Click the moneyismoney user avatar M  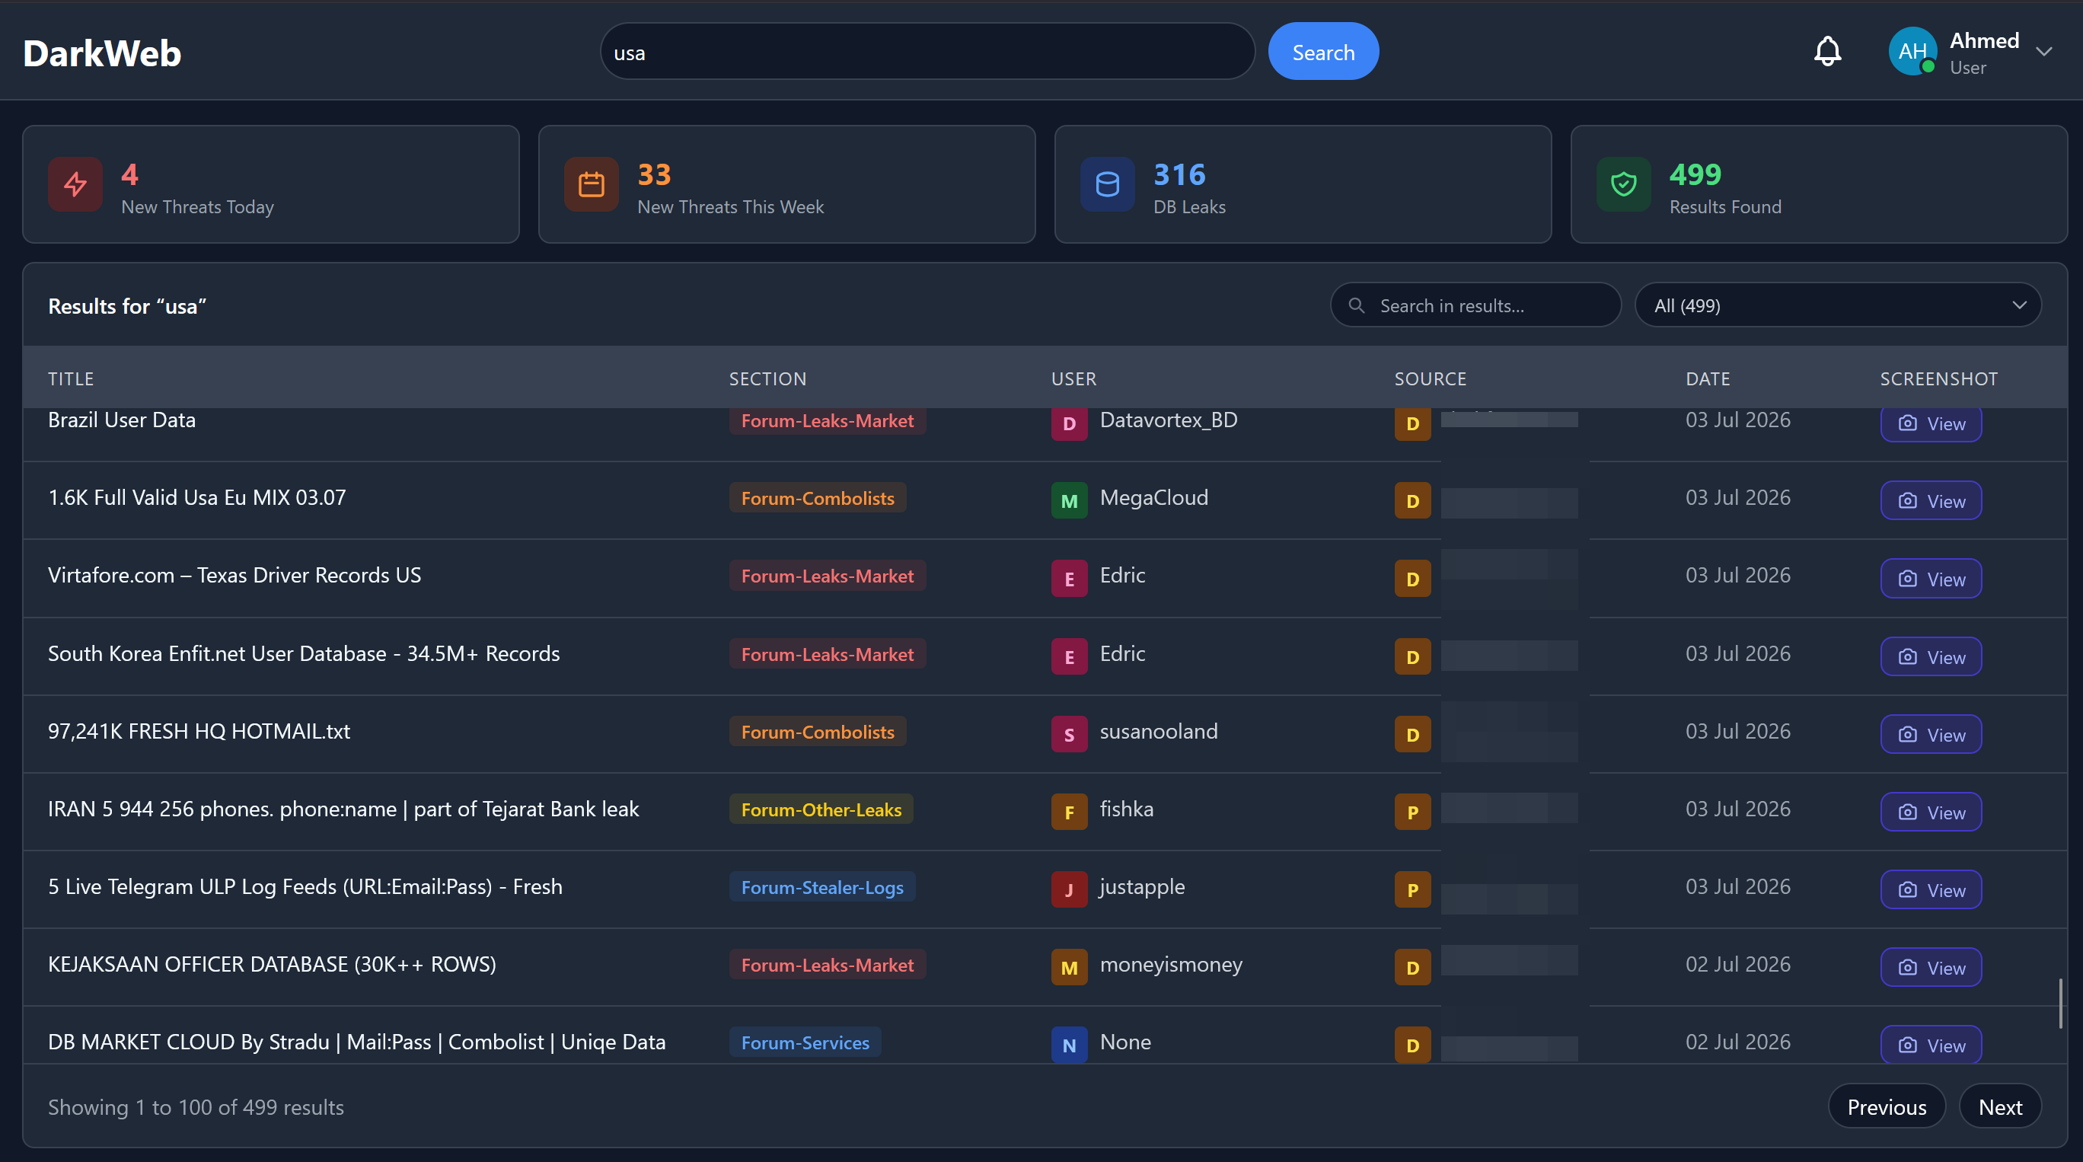point(1069,967)
